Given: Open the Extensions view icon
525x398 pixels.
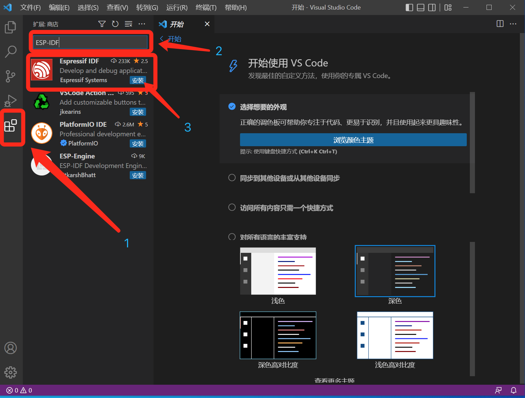Looking at the screenshot, I should [11, 125].
